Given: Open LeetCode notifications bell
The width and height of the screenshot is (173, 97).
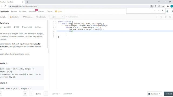Looking at the screenshot, I should pos(167,11).
